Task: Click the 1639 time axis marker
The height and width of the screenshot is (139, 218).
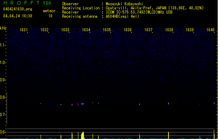Action: point(190,30)
